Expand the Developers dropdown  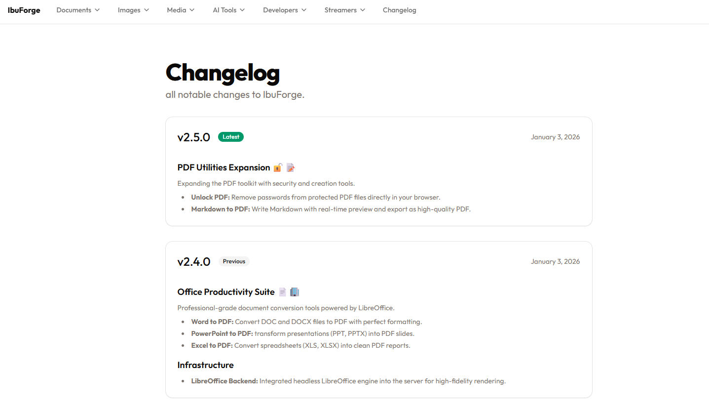[x=284, y=10]
